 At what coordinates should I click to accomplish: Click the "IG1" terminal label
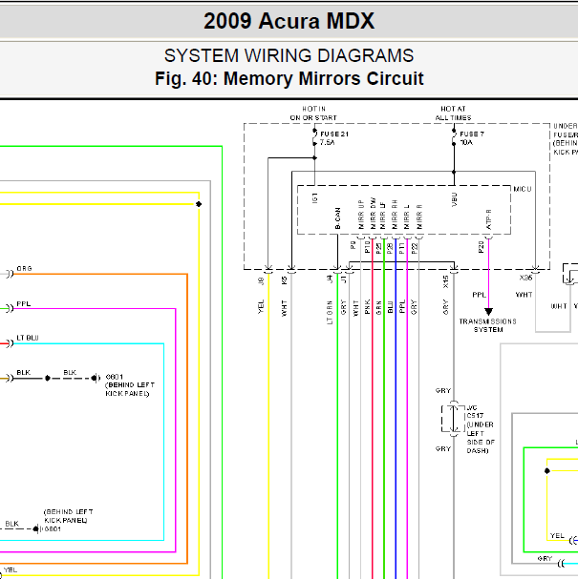pos(314,197)
